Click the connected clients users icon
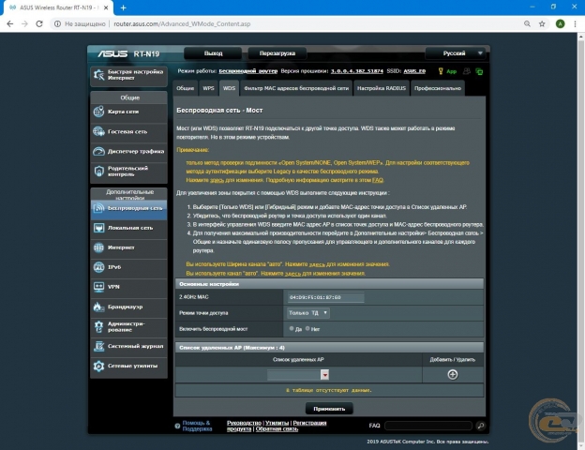Viewport: 585px width, 450px height. click(466, 71)
